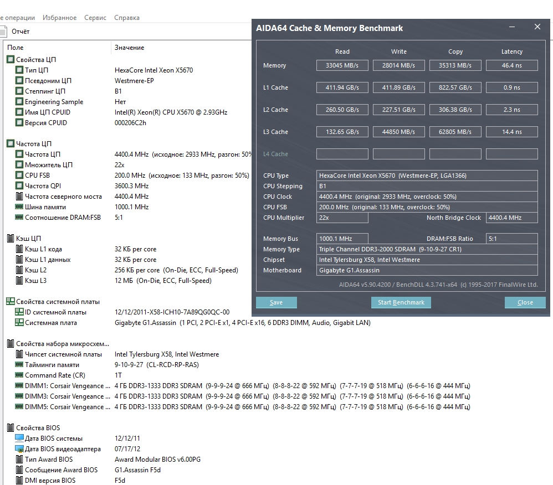Image resolution: width=553 pixels, height=485 pixels.
Task: Click the icon beside Engineering Sample
Action: tap(19, 101)
